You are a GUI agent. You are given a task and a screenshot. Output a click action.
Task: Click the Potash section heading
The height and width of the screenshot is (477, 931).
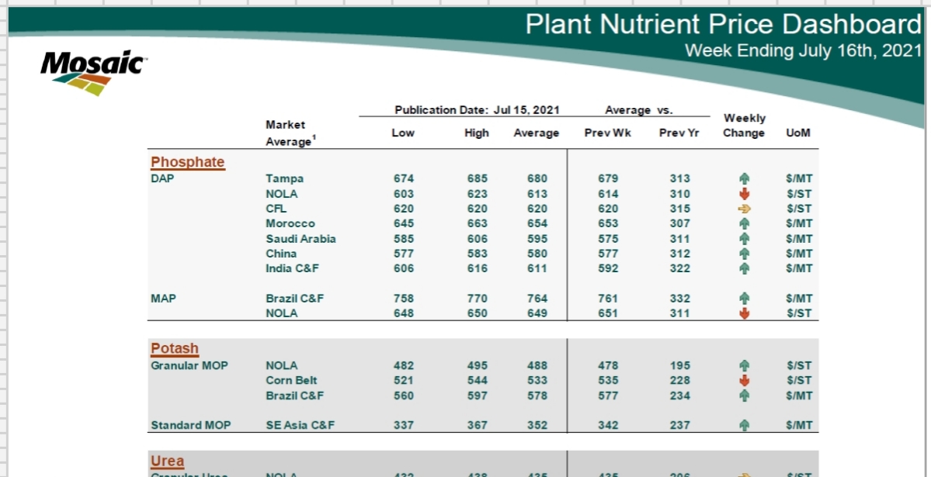175,348
